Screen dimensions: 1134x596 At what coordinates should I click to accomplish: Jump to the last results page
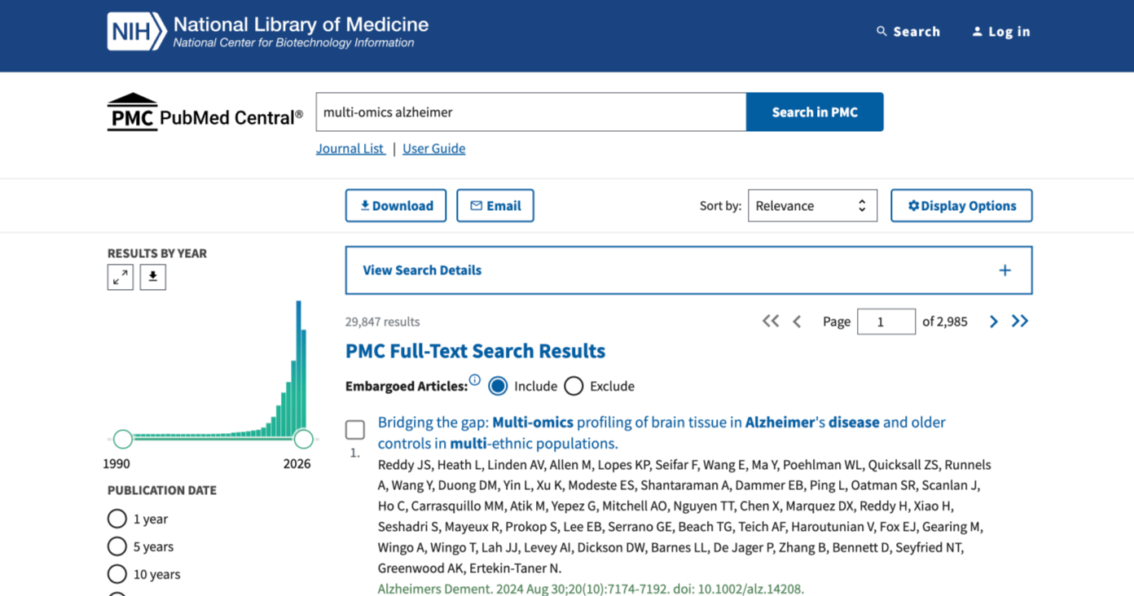1020,322
